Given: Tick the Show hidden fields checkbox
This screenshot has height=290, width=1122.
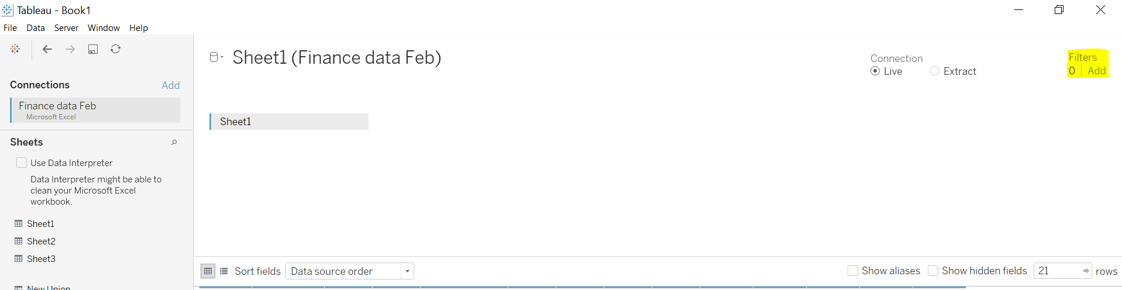Looking at the screenshot, I should pyautogui.click(x=933, y=271).
